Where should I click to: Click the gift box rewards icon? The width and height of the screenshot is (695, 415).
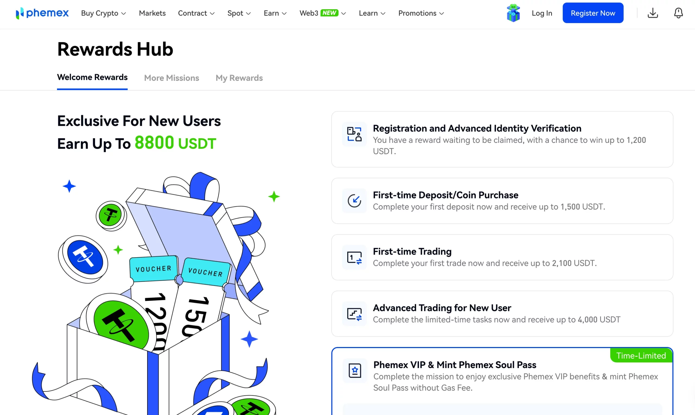coord(513,13)
